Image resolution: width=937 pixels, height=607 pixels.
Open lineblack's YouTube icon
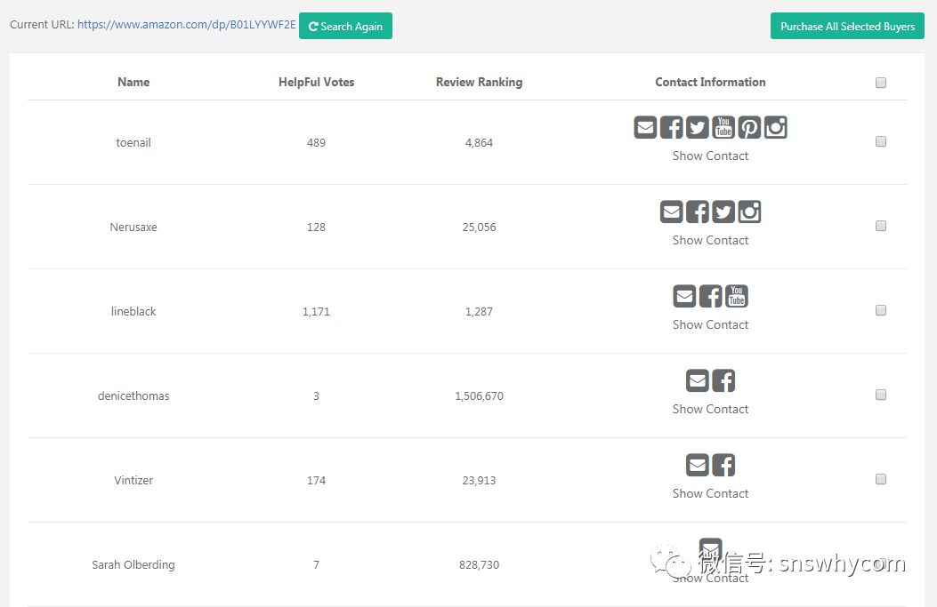point(737,296)
